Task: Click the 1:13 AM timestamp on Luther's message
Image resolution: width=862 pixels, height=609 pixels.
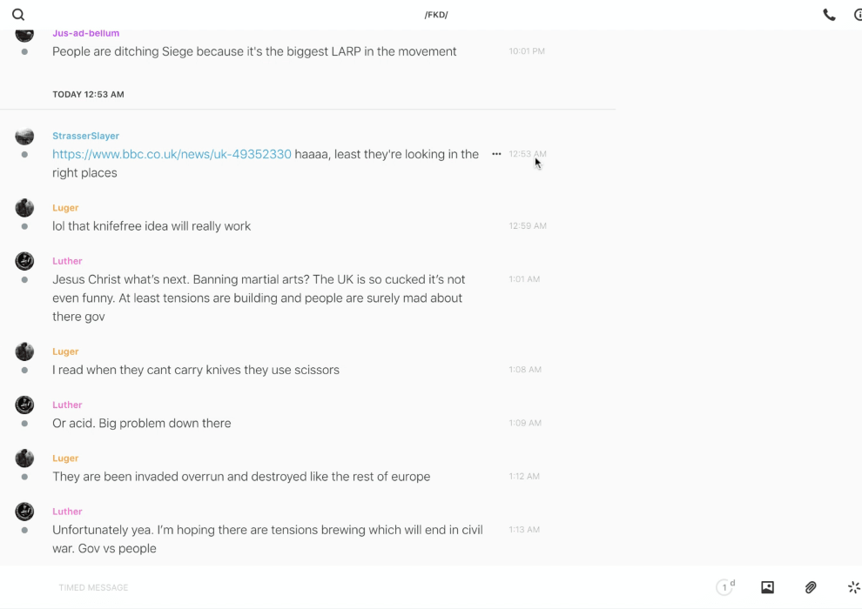Action: (524, 530)
